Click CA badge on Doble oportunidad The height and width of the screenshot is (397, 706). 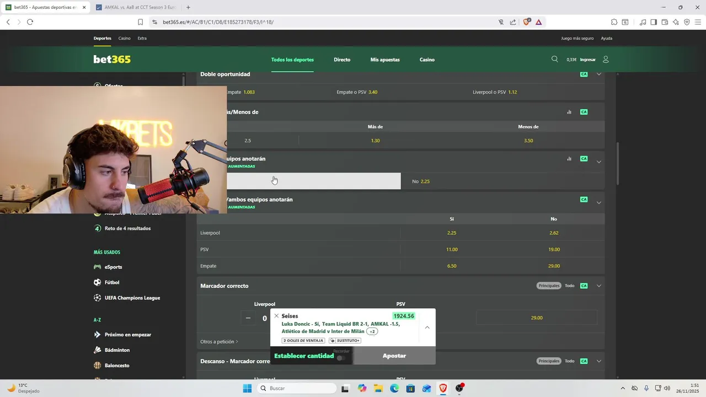(584, 74)
